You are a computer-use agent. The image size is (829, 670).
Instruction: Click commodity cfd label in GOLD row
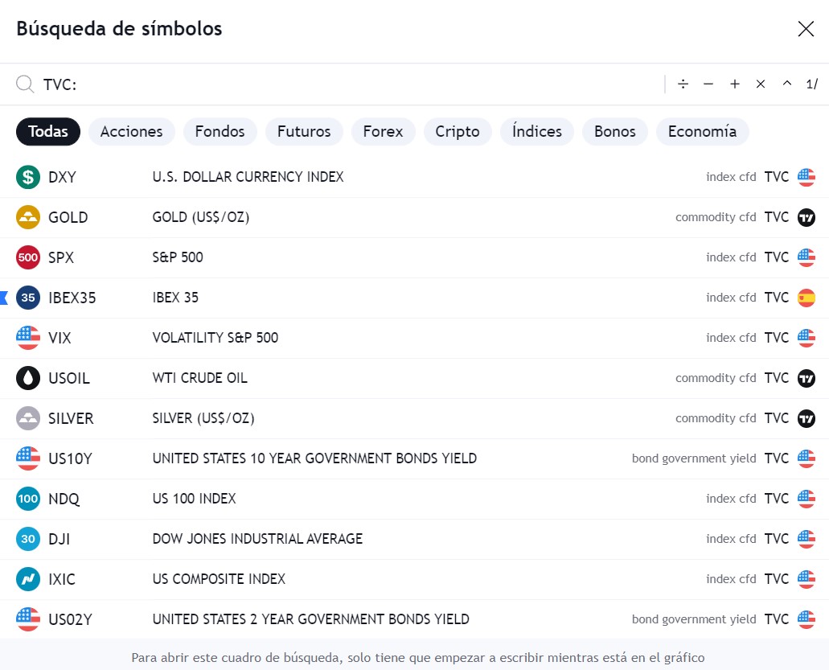[x=716, y=217]
